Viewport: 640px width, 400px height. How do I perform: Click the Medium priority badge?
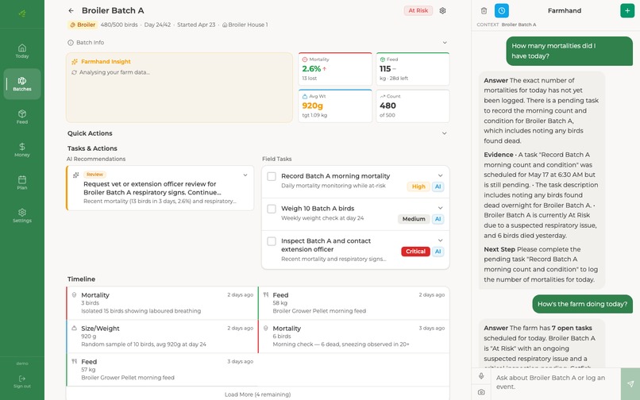[414, 219]
